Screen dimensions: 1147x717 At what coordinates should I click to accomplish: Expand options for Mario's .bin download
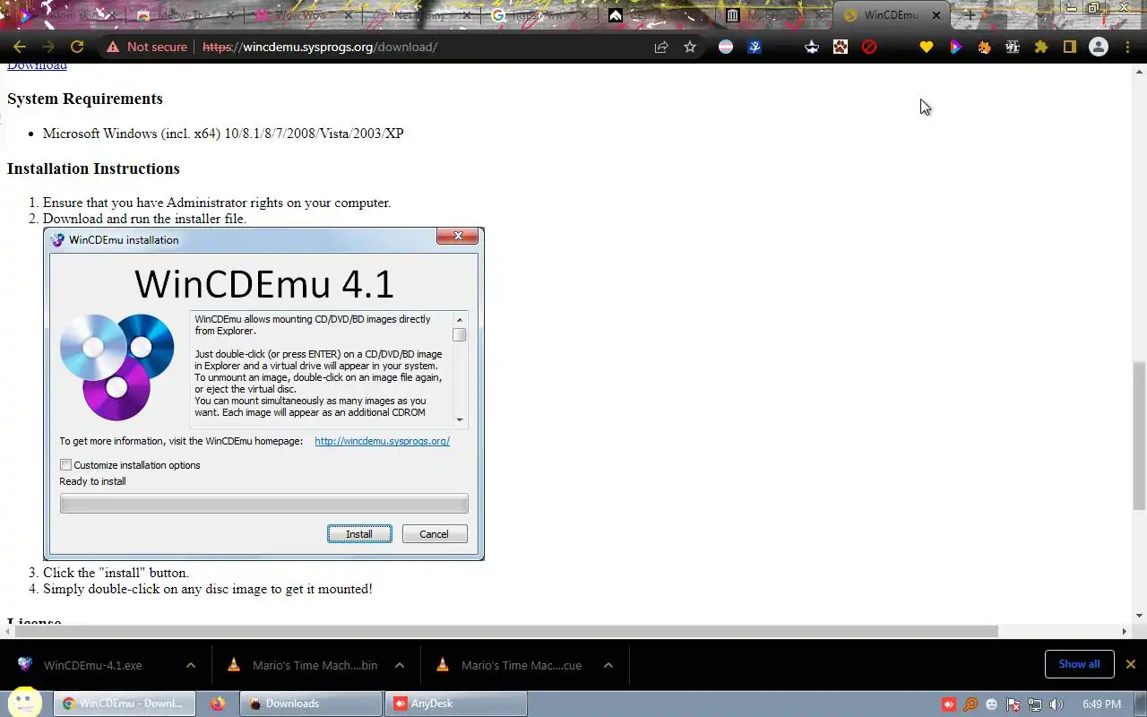pyautogui.click(x=400, y=665)
